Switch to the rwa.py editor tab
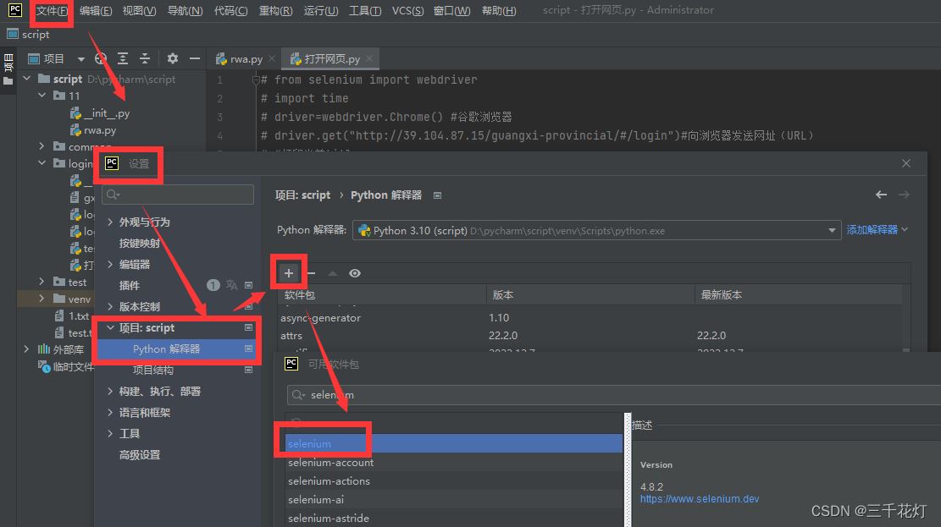The width and height of the screenshot is (941, 527). tap(246, 59)
